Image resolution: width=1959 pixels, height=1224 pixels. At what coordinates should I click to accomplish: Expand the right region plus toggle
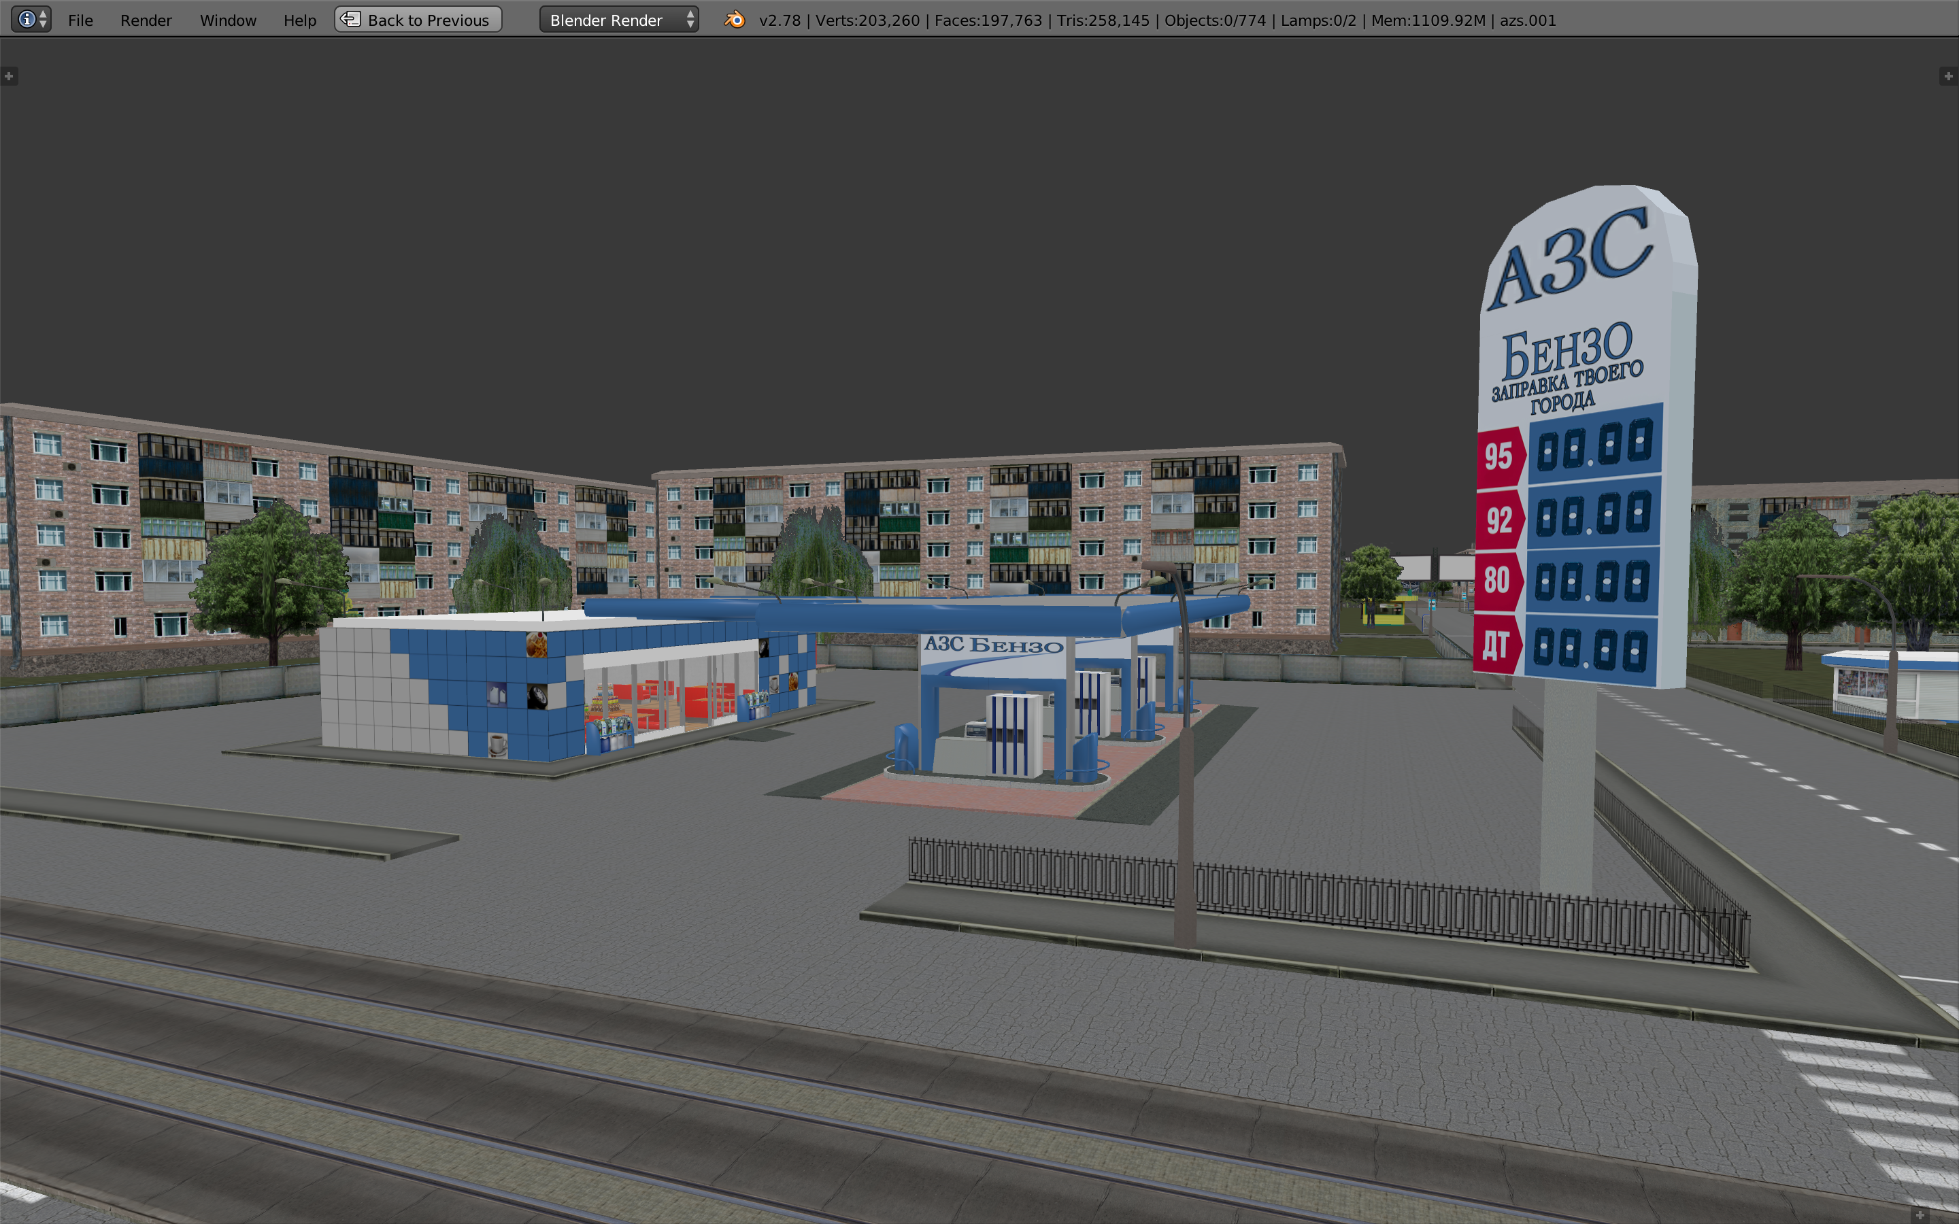coord(1949,76)
